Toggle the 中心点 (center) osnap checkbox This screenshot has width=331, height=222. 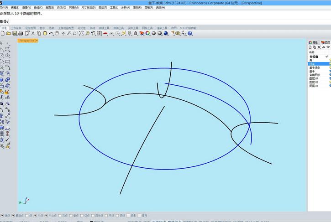pyautogui.click(x=47, y=216)
